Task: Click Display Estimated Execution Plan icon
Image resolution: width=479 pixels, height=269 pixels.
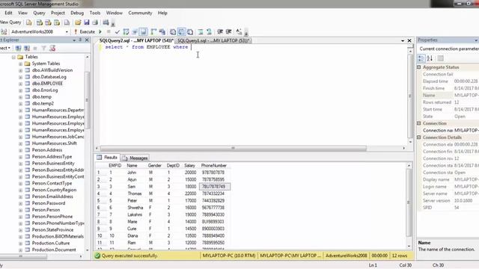Action: [x=126, y=31]
